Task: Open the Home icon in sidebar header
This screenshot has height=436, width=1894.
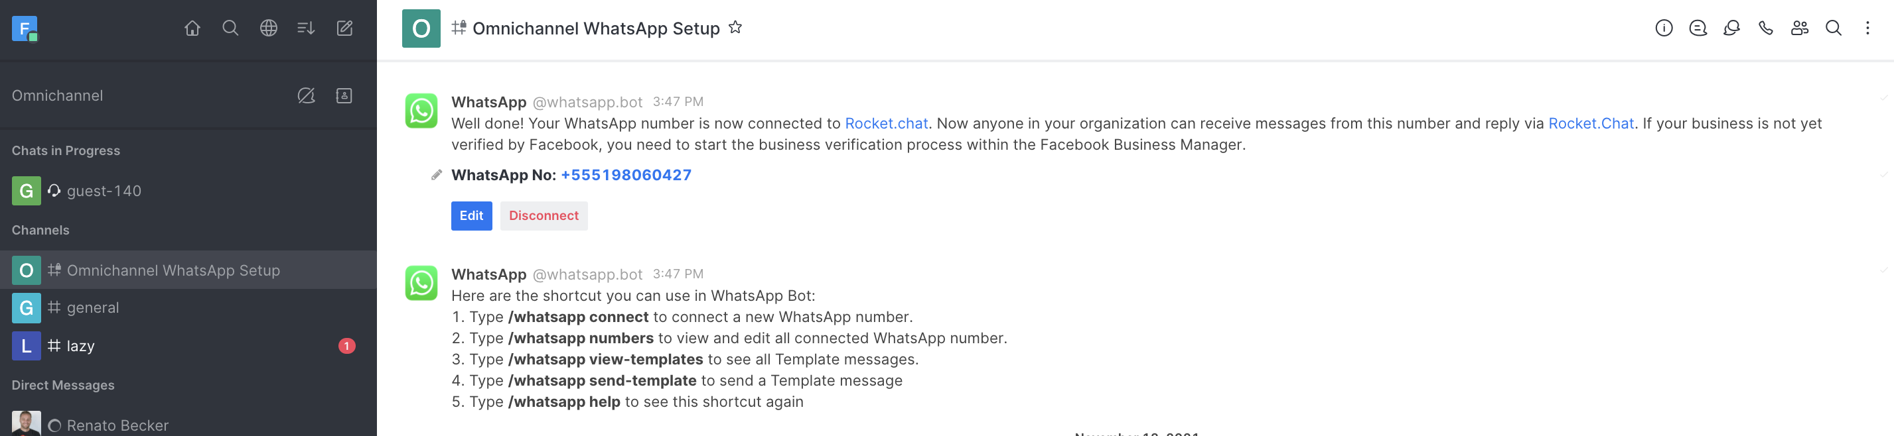Action: point(192,28)
